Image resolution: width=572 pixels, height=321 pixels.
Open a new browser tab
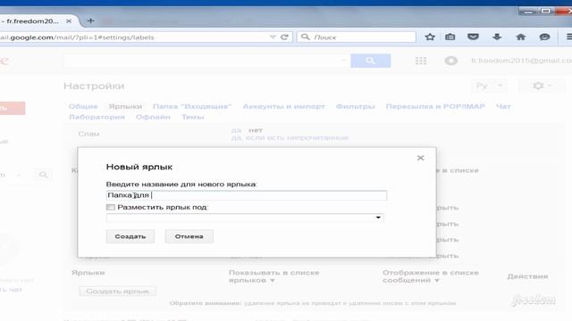[90, 21]
